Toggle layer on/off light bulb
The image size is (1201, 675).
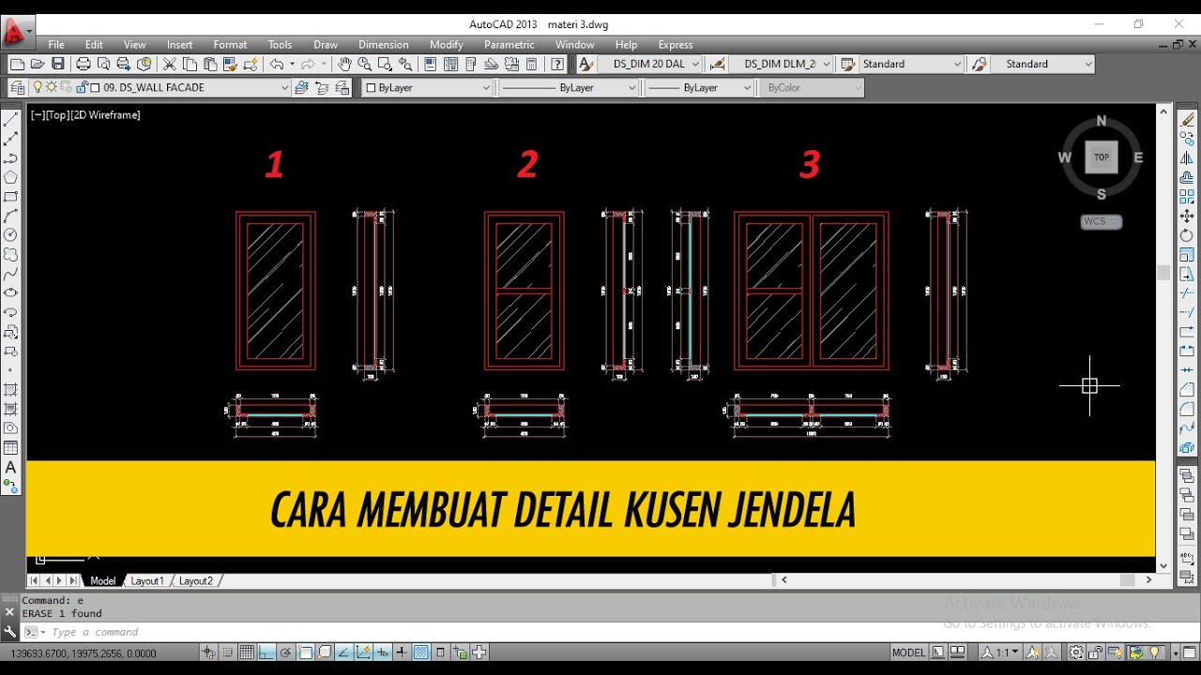[38, 87]
